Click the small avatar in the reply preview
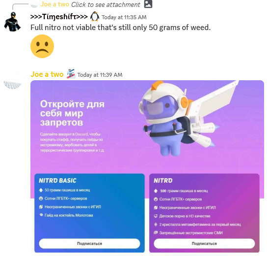The width and height of the screenshot is (268, 256). (34, 6)
